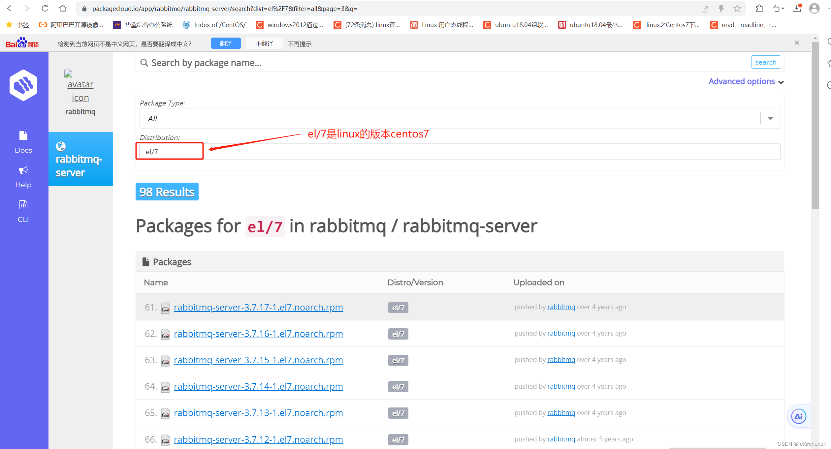Image resolution: width=831 pixels, height=449 pixels.
Task: Open the downloads icon in toolbar
Action: pyautogui.click(x=797, y=9)
